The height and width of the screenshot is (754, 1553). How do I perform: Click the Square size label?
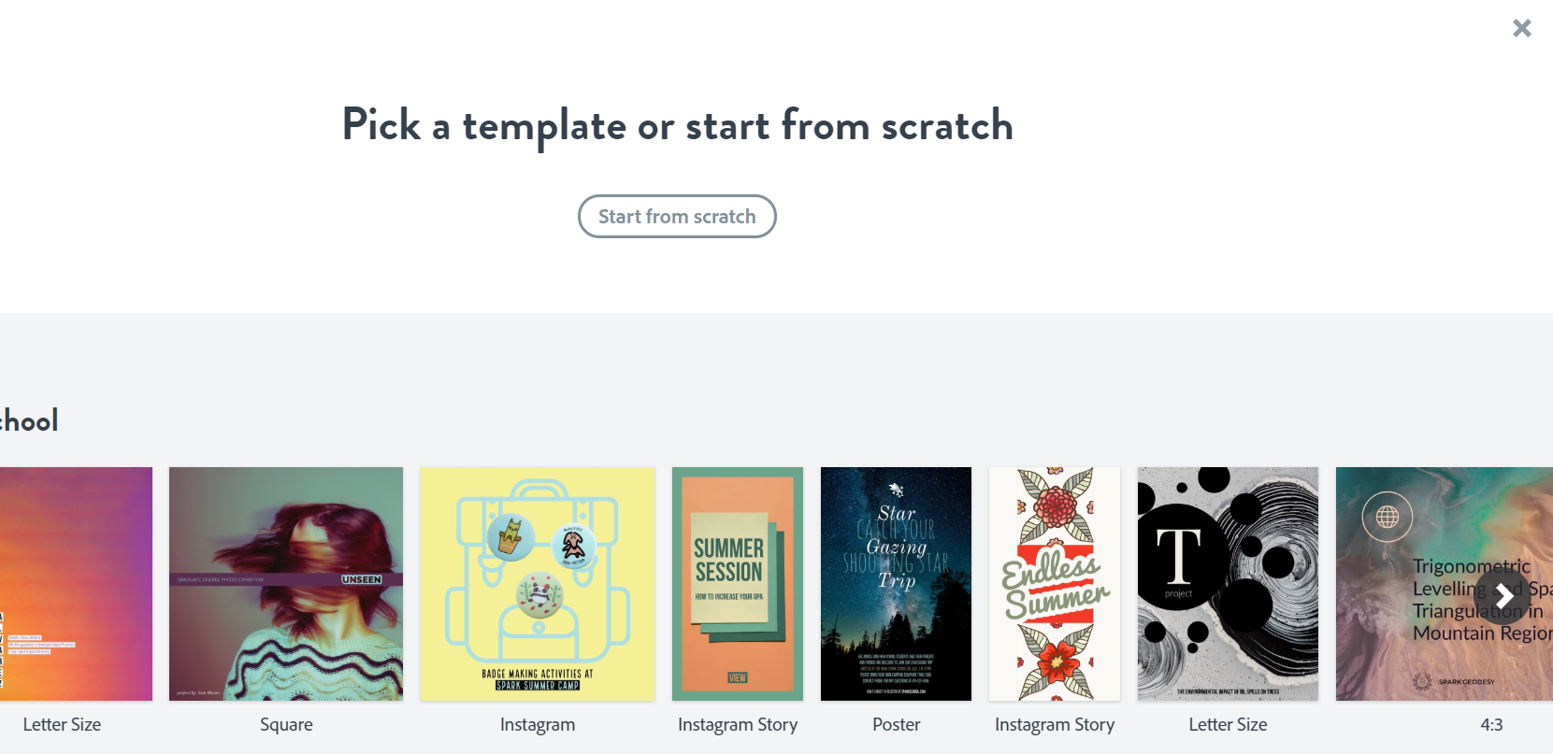[x=286, y=725]
